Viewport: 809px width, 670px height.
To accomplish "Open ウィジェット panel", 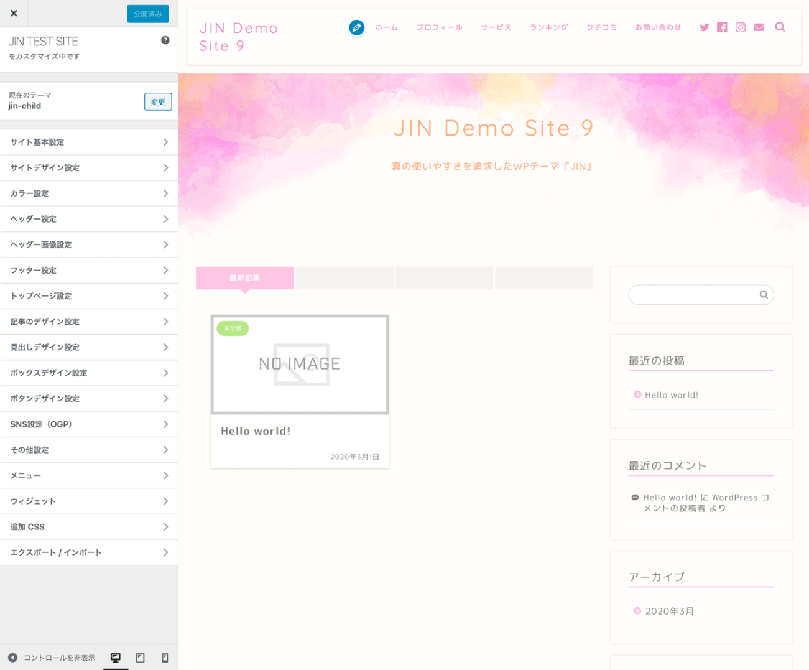I will coord(89,501).
